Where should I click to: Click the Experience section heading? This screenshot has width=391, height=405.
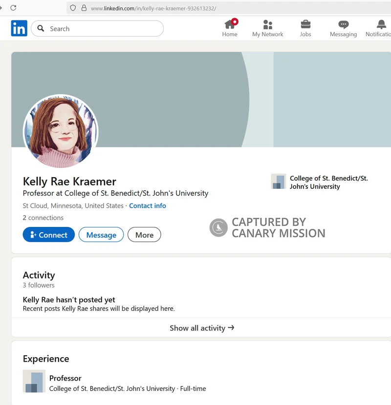pos(46,359)
